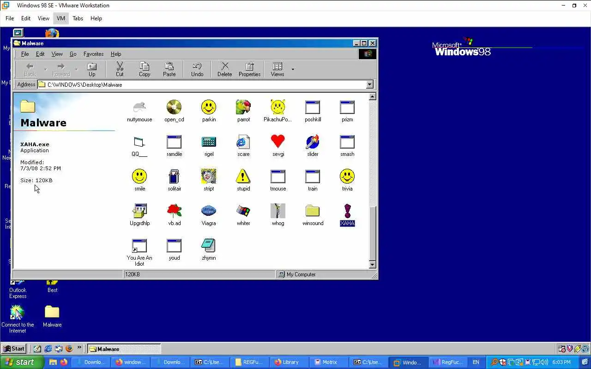
Task: Select the slider file icon
Action: [x=313, y=142]
